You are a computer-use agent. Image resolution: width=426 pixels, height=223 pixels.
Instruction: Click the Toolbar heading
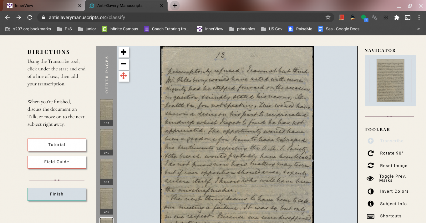[x=377, y=130]
